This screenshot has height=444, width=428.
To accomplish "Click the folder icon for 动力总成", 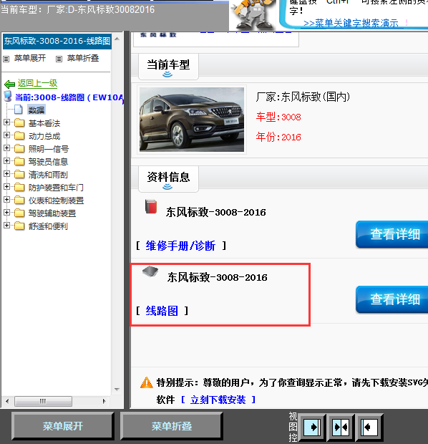I will (19, 136).
